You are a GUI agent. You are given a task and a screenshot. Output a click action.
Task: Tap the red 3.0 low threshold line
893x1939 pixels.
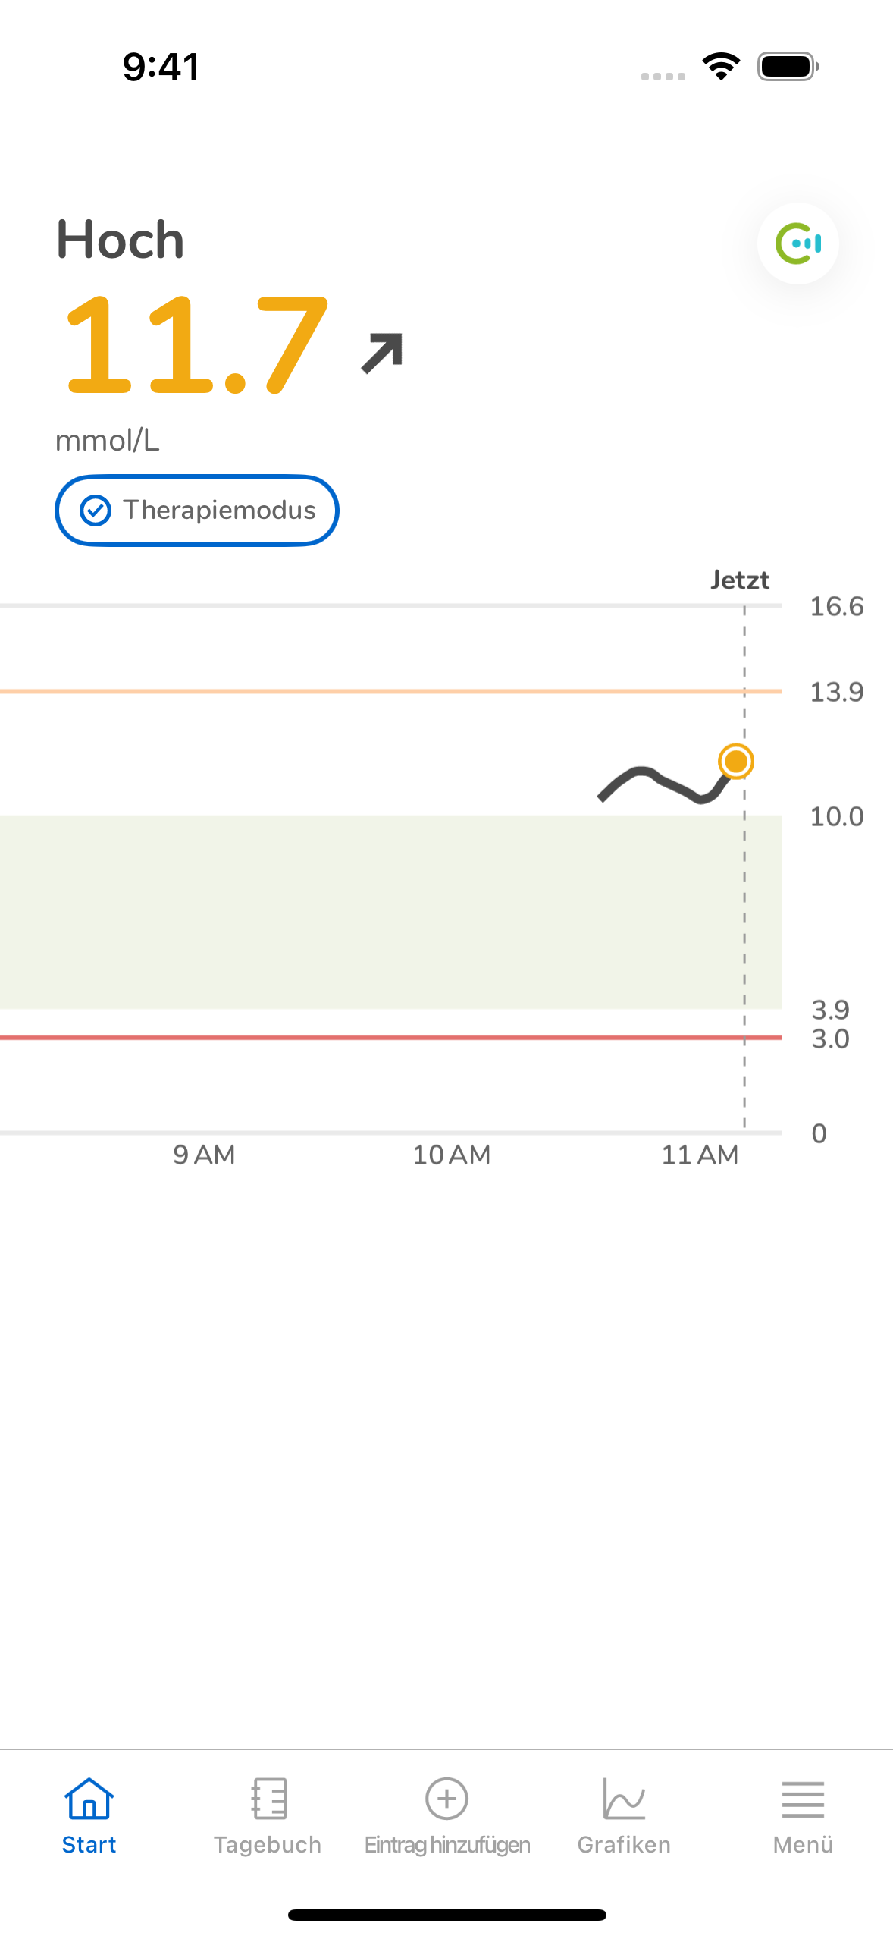tap(390, 1037)
